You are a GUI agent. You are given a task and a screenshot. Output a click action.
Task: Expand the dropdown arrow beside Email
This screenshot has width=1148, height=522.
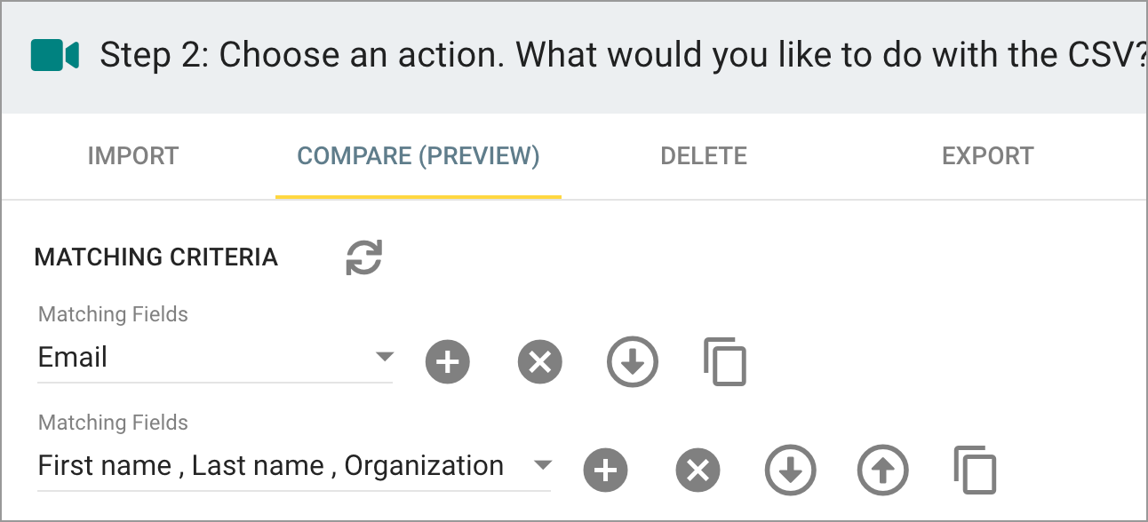click(x=384, y=357)
